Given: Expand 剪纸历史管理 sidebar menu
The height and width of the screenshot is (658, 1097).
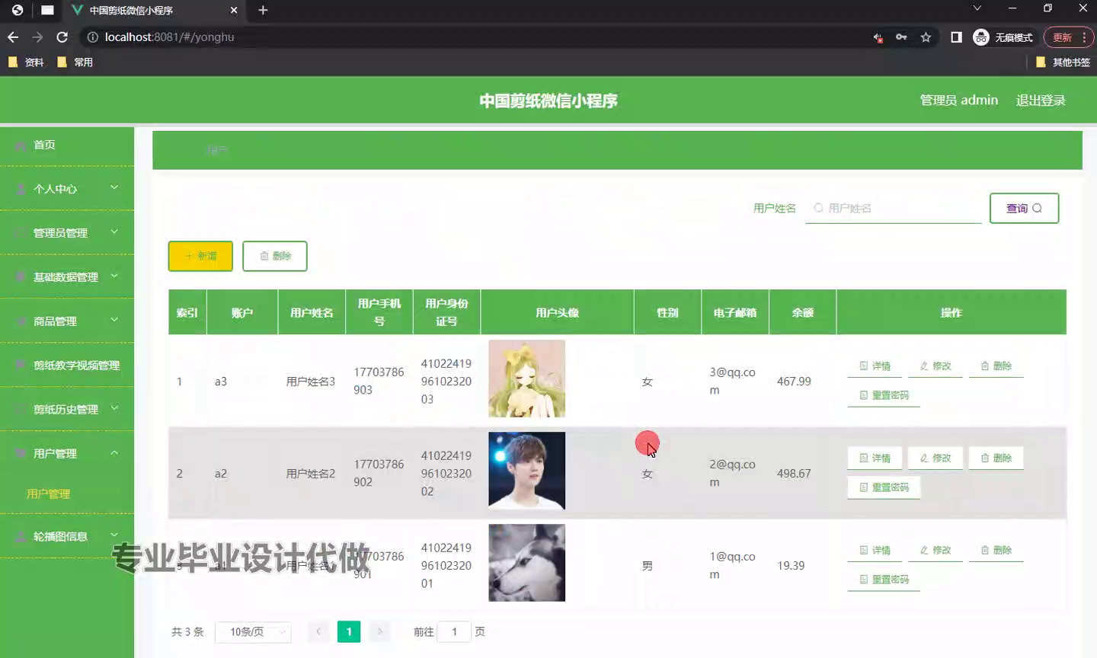Looking at the screenshot, I should click(x=67, y=410).
